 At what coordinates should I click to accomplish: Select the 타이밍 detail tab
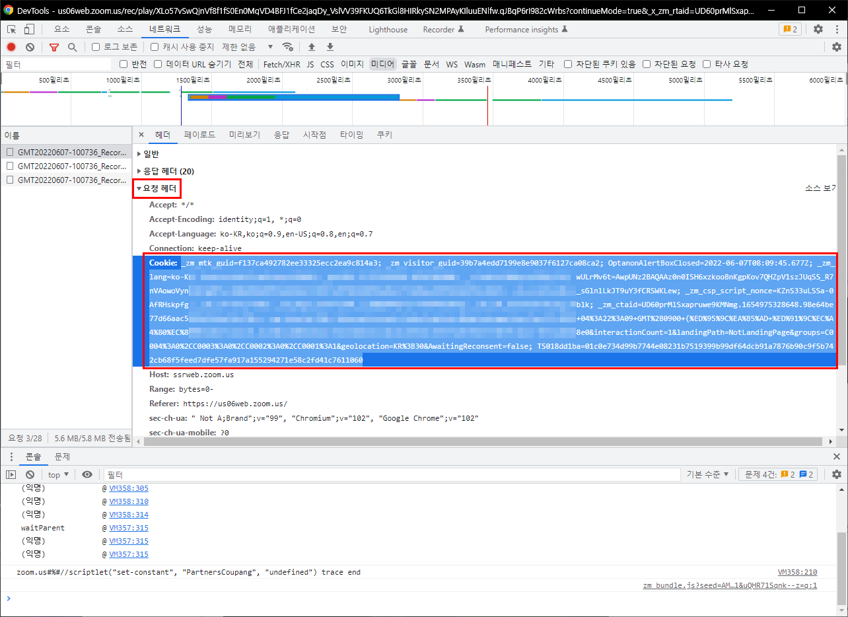351,134
